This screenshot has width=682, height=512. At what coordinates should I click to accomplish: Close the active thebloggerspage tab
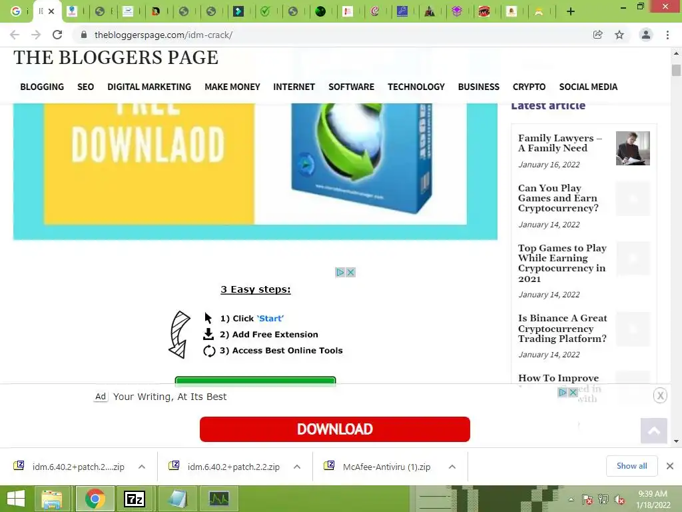click(51, 11)
